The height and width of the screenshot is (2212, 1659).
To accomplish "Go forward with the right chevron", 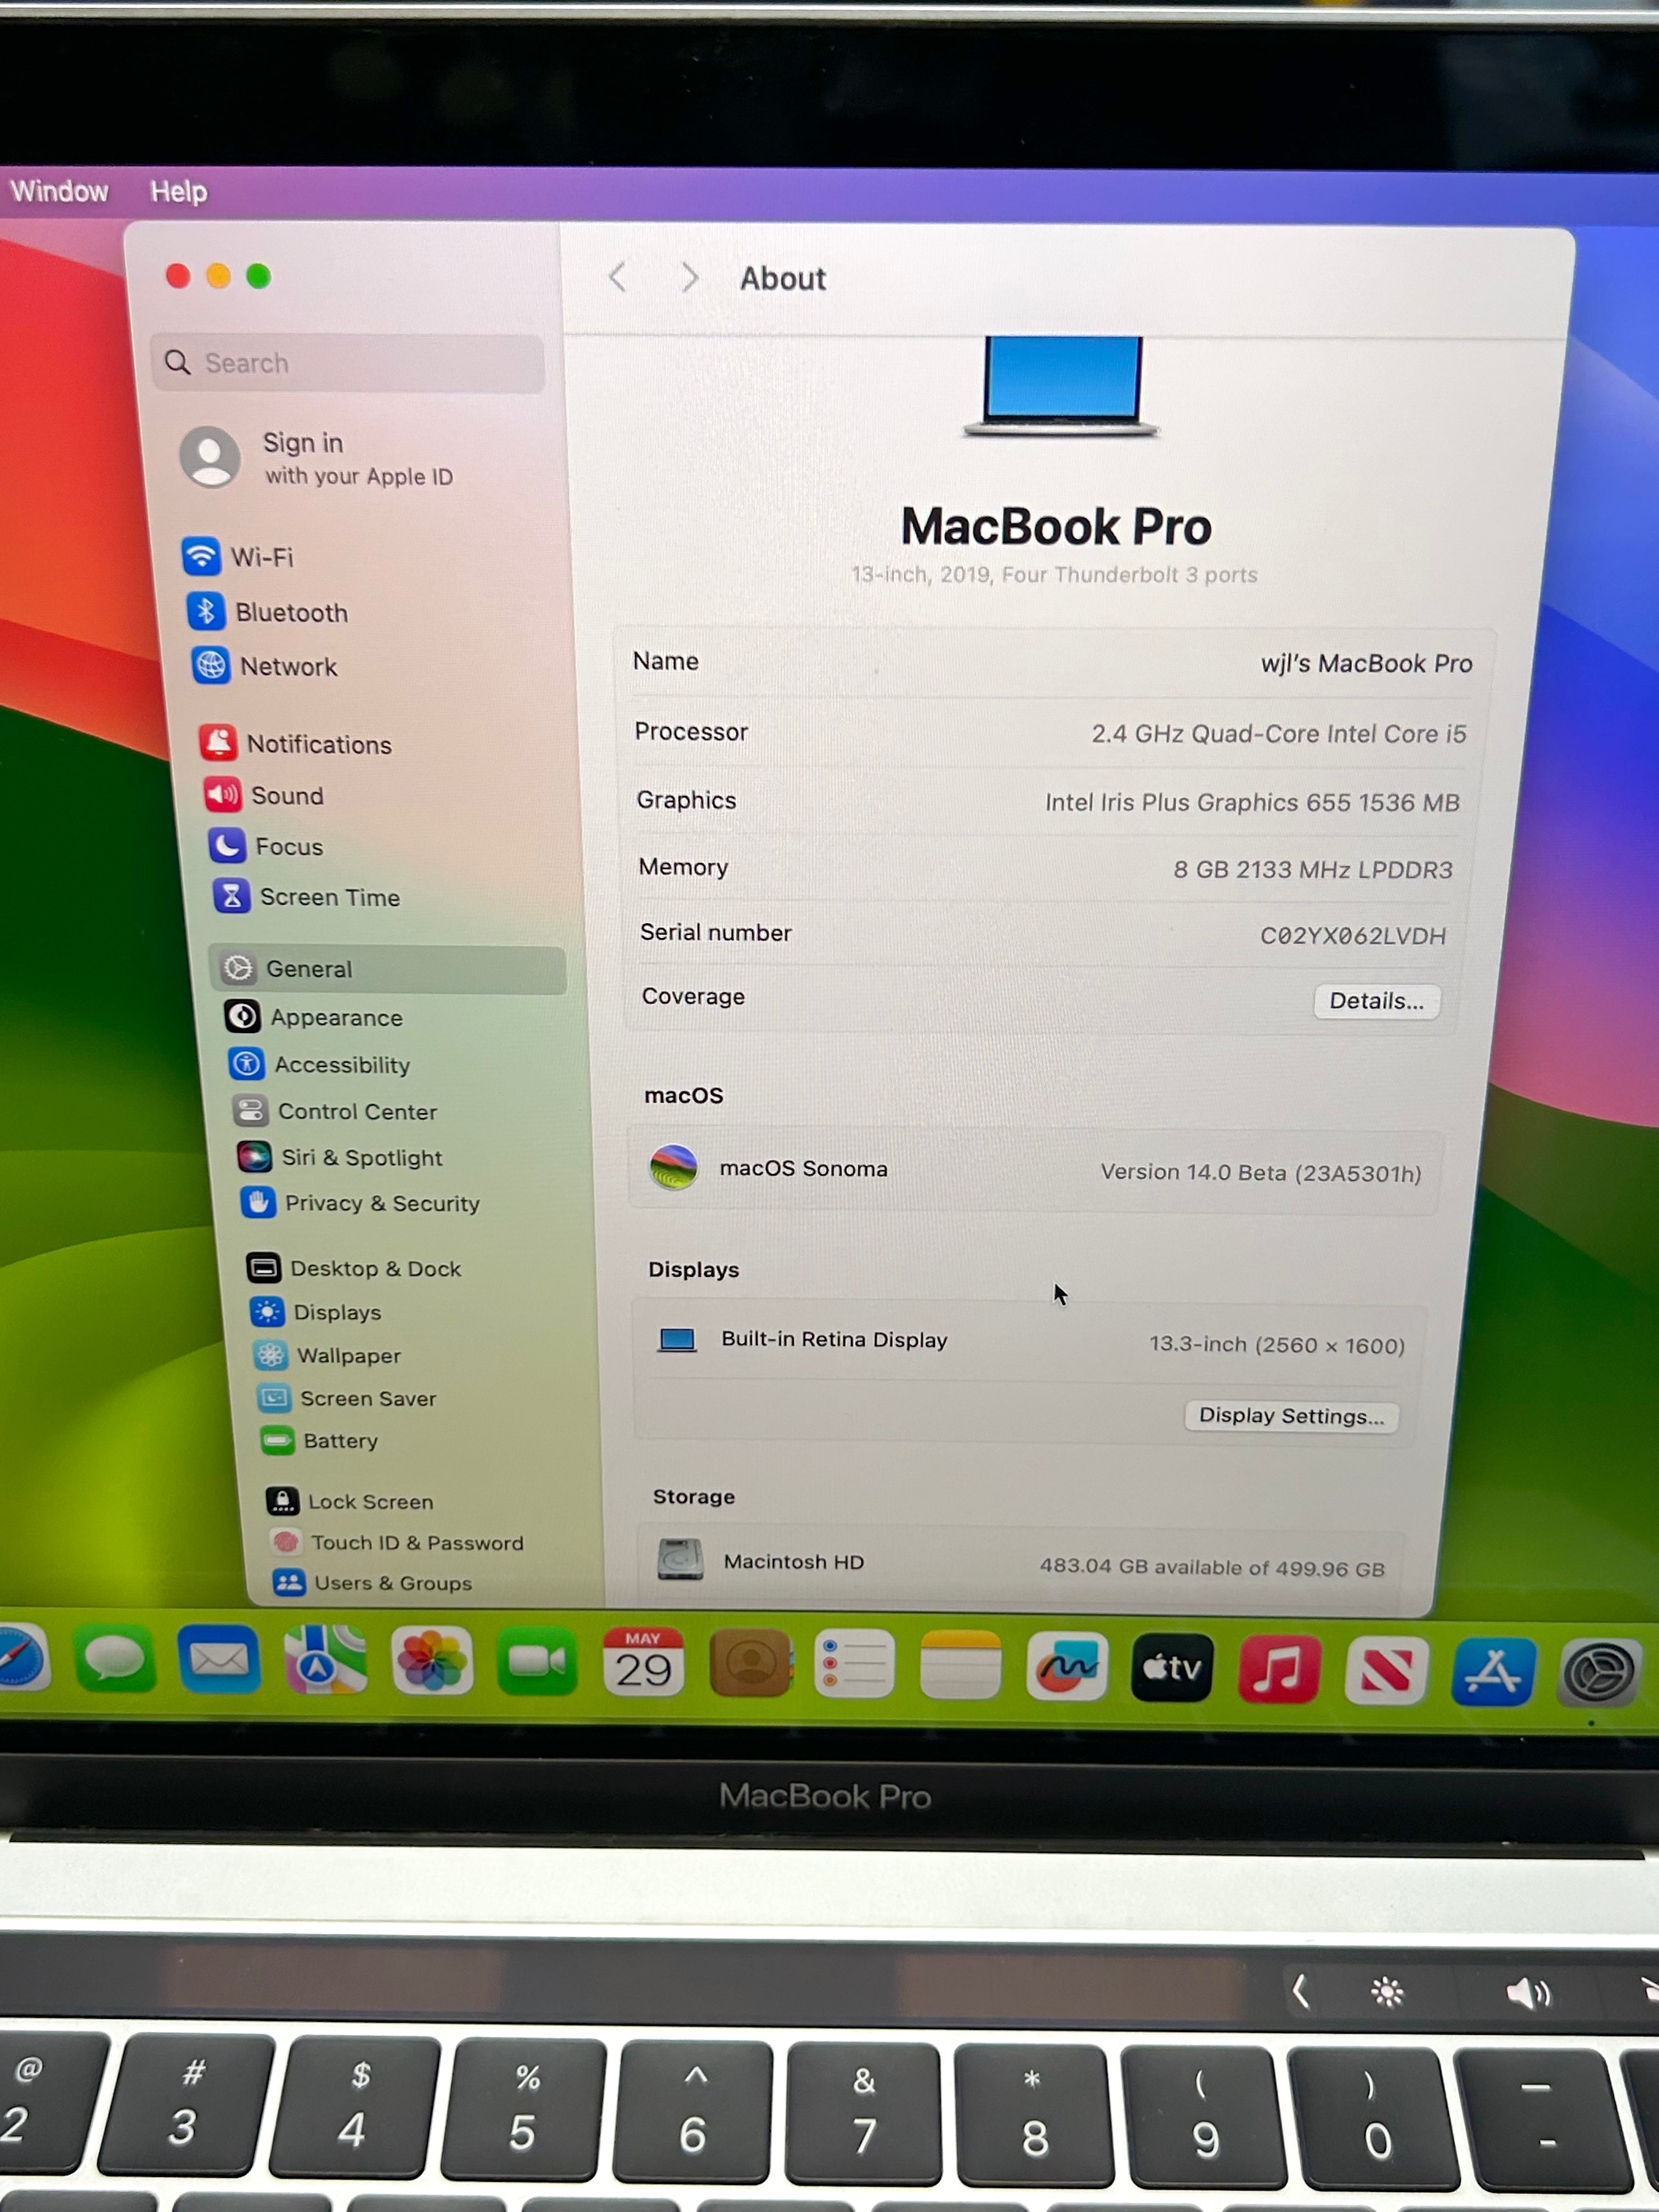I will pyautogui.click(x=689, y=277).
